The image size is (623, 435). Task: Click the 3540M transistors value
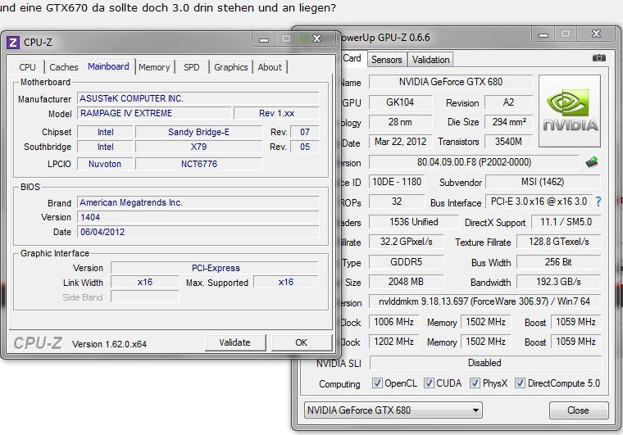click(508, 141)
